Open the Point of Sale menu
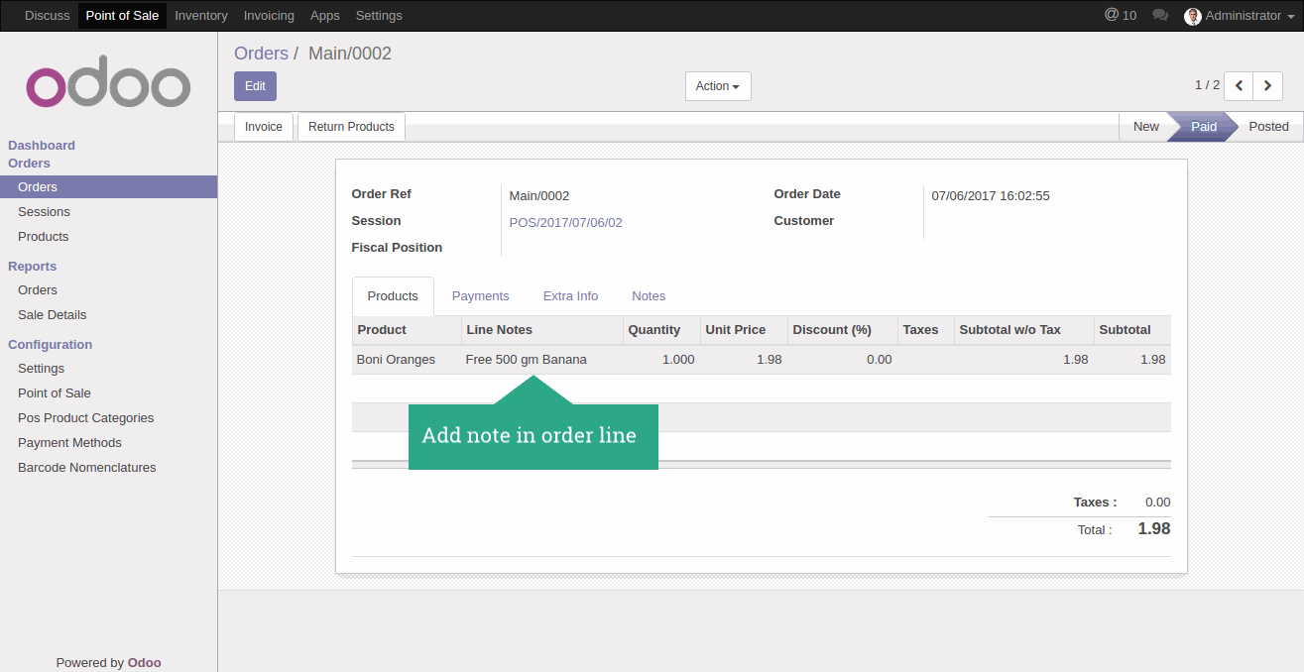The width and height of the screenshot is (1304, 672). pyautogui.click(x=122, y=16)
